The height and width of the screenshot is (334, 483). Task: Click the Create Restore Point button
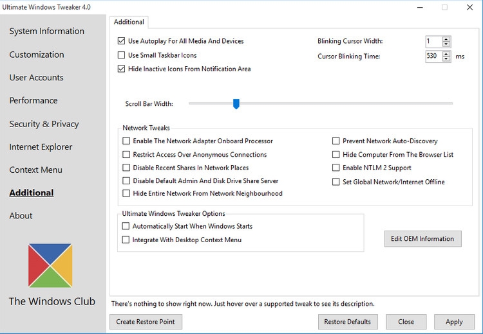click(x=146, y=322)
